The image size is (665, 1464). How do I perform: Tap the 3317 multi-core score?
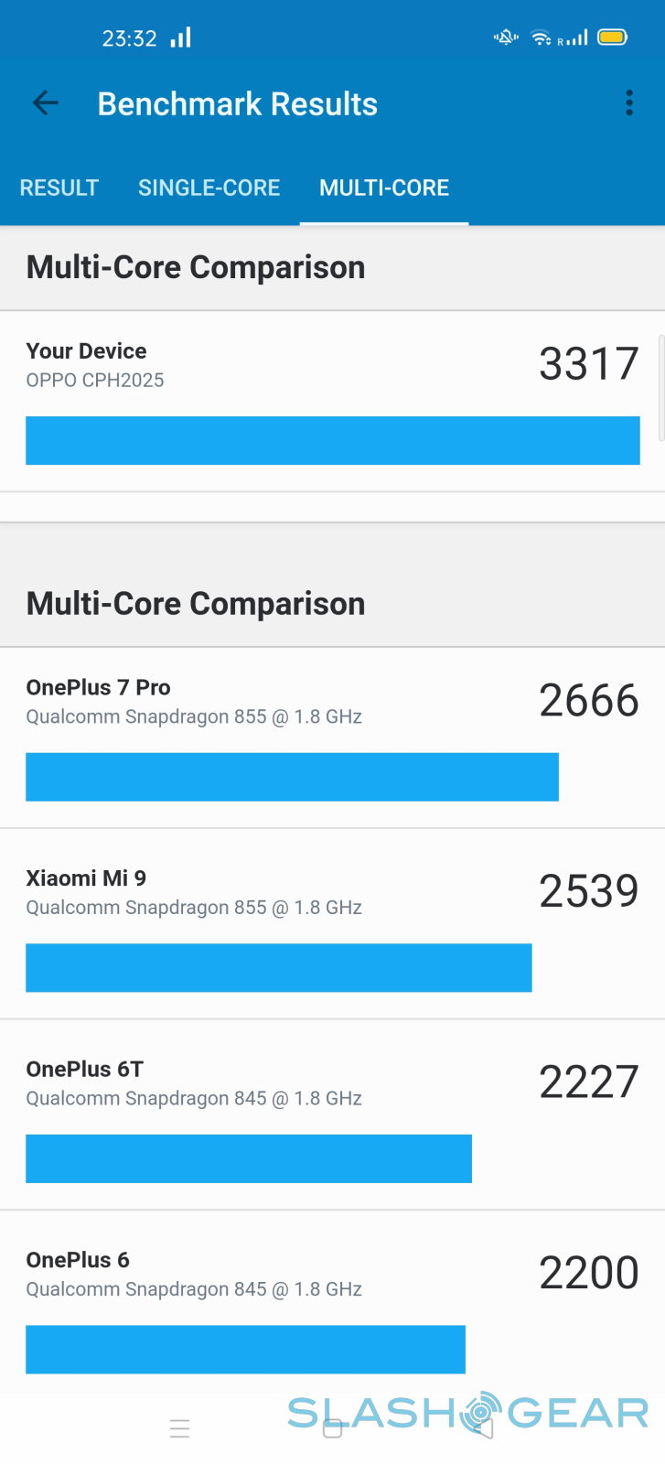588,364
